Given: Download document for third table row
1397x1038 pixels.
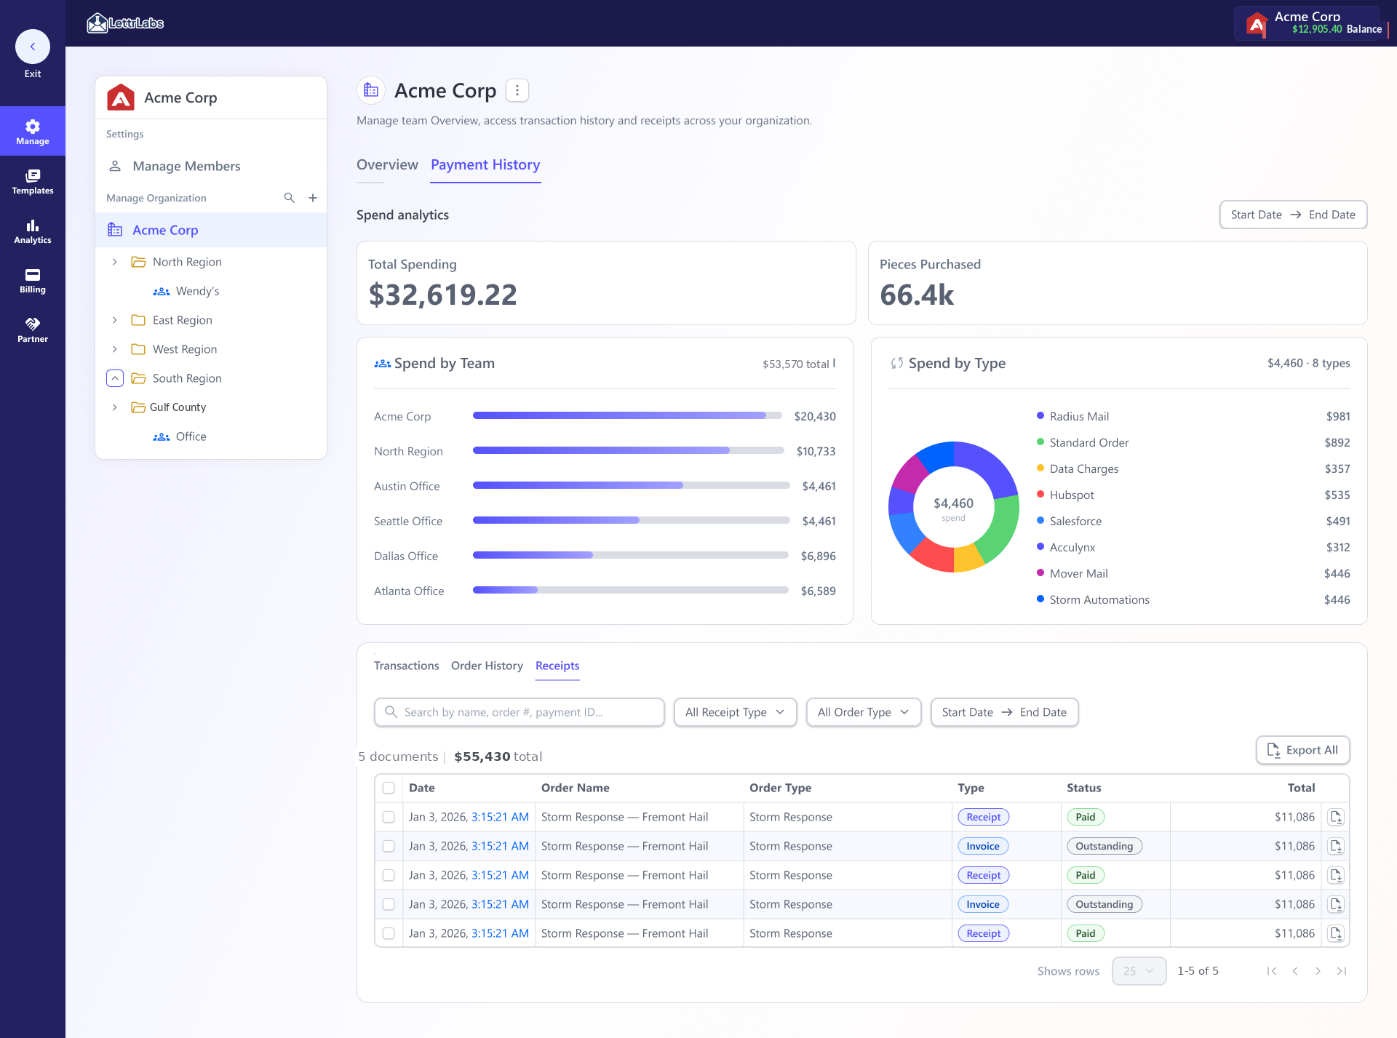Looking at the screenshot, I should 1336,875.
